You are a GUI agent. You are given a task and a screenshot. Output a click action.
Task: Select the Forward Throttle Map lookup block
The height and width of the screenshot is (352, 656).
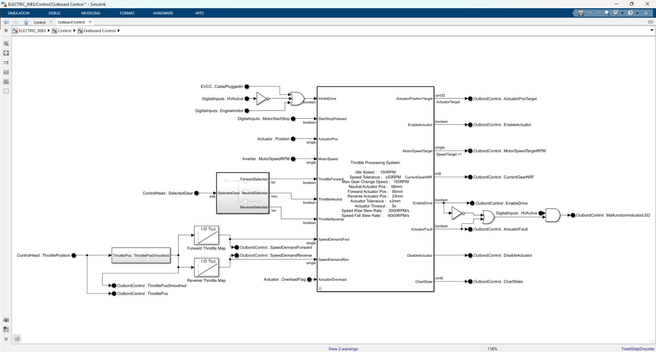pyautogui.click(x=206, y=235)
